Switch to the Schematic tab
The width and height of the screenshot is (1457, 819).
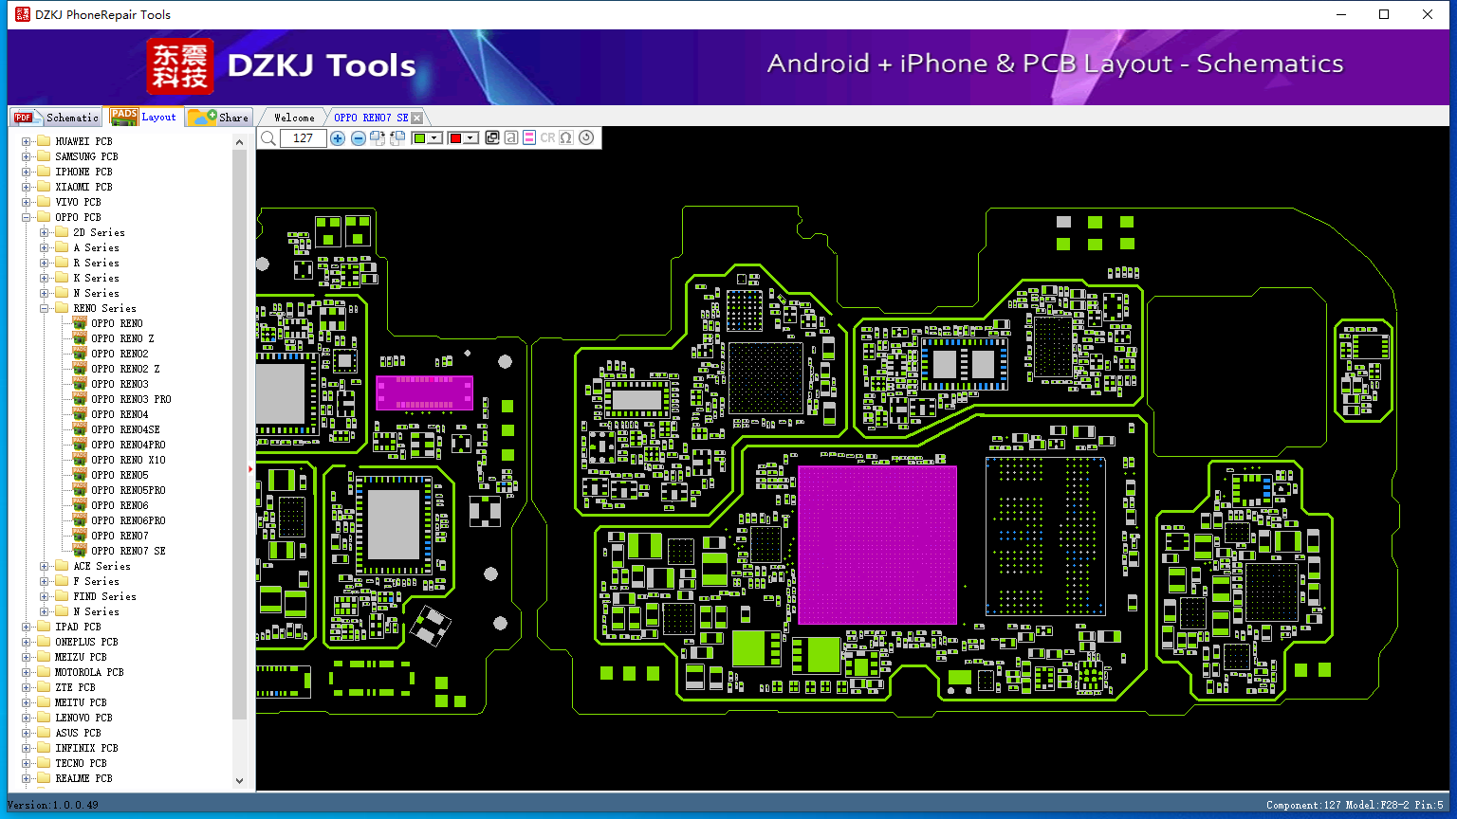point(56,118)
